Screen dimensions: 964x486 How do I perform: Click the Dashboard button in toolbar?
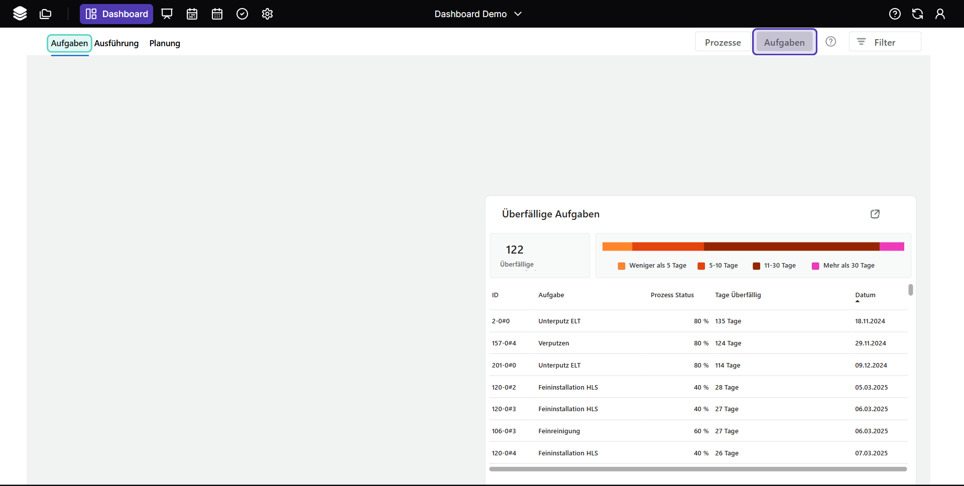point(116,14)
